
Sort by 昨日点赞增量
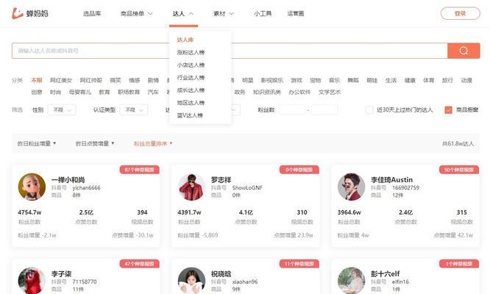click(x=95, y=143)
